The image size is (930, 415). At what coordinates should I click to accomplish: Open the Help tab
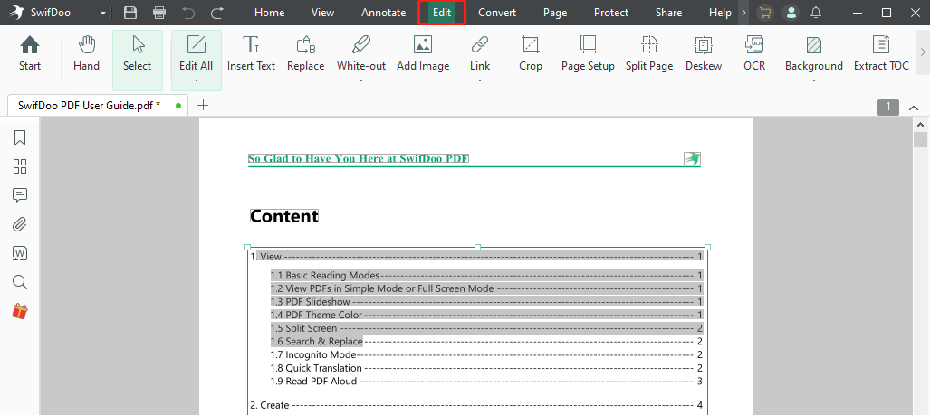click(720, 13)
